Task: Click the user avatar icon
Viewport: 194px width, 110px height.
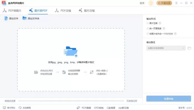Action: coord(151,3)
